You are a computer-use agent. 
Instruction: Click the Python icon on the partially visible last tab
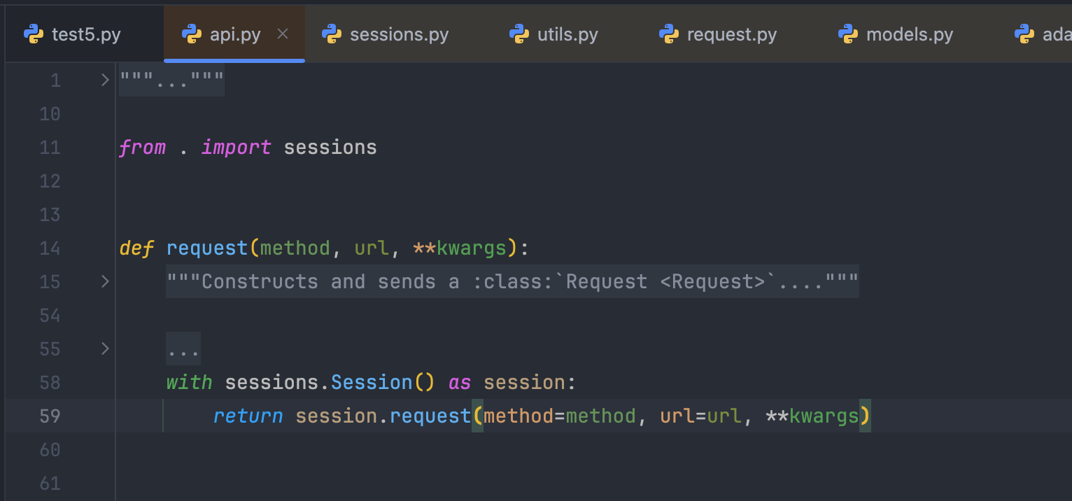click(x=1024, y=34)
